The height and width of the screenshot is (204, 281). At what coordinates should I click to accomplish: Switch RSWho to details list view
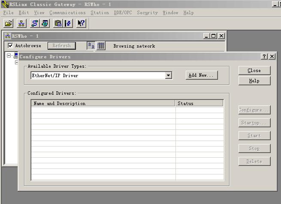pos(101,46)
